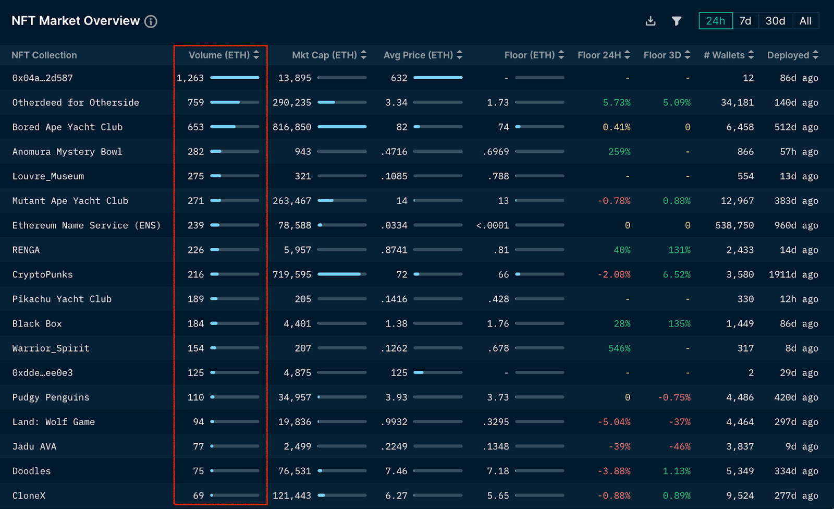Viewport: 834px width, 509px height.
Task: Select Otherdeed market cap value 290,235
Action: (292, 103)
